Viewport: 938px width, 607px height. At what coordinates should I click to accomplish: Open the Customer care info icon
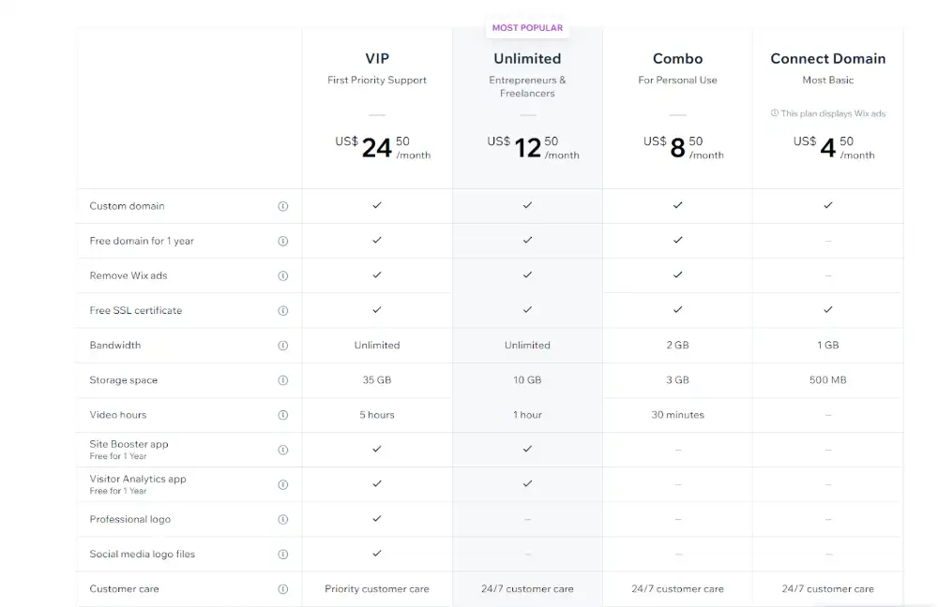point(283,589)
